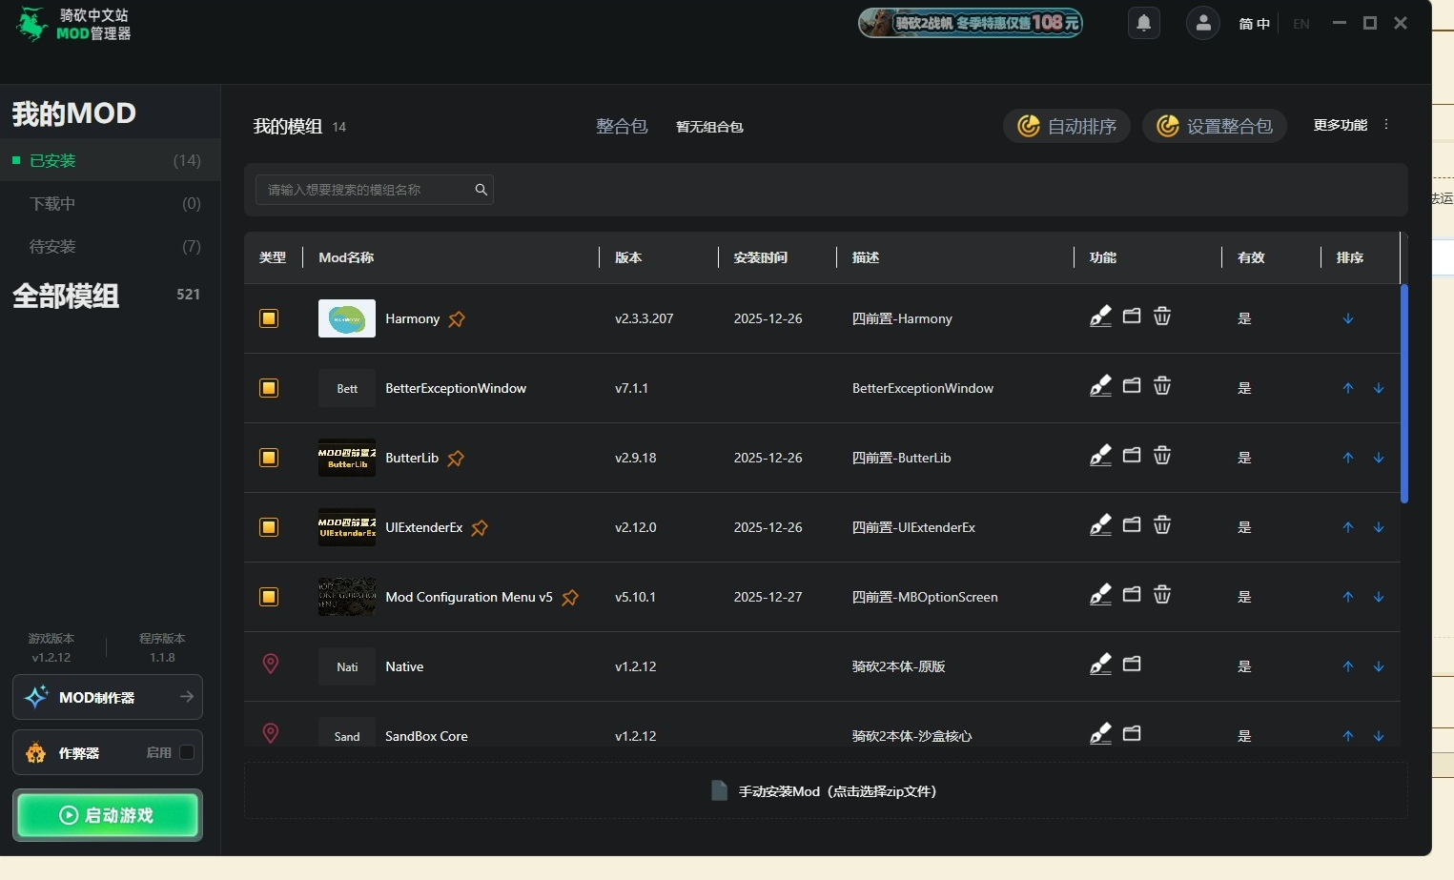
Task: Click the pin icon next to UIExtenderEx
Action: coord(480,528)
